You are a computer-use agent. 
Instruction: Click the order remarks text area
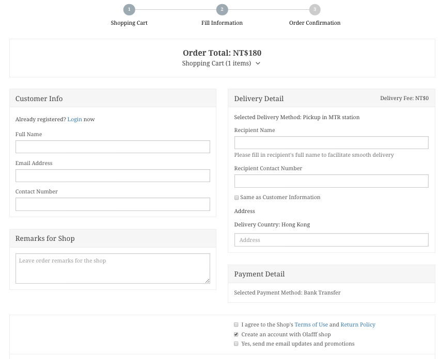click(x=113, y=269)
